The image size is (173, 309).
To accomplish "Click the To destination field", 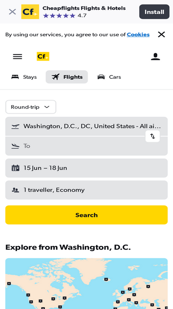I will pos(87,146).
